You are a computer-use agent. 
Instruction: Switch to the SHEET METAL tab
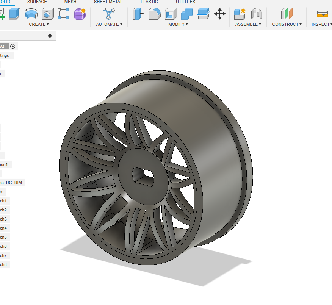(108, 2)
